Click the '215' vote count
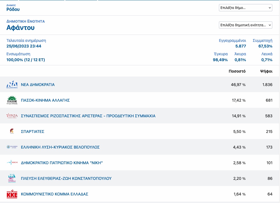 (269, 132)
